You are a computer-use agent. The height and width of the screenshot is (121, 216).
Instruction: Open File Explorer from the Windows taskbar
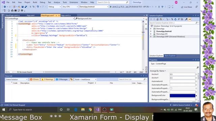(83, 110)
